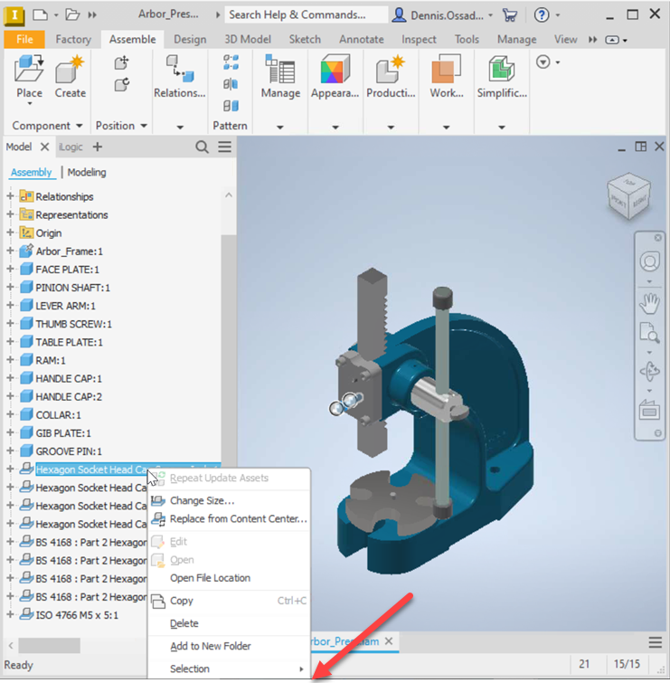Click the Full Navigation Wheel icon
Viewport: 670px width, 683px height.
coord(649,261)
